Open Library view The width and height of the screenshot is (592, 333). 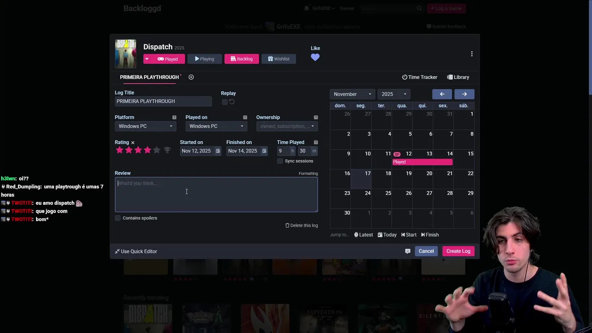click(458, 77)
